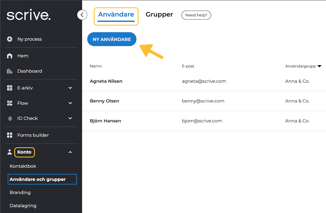Click Anna & Co. in Björn Hansen's row
Viewport: 326px width, 213px height.
point(297,121)
